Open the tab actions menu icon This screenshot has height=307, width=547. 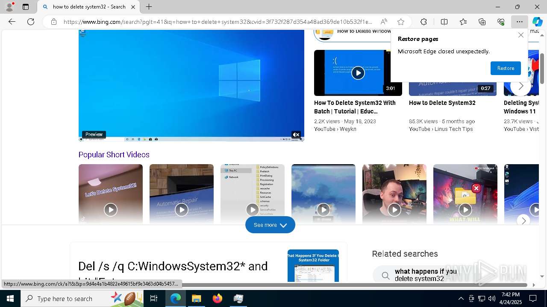(x=26, y=7)
